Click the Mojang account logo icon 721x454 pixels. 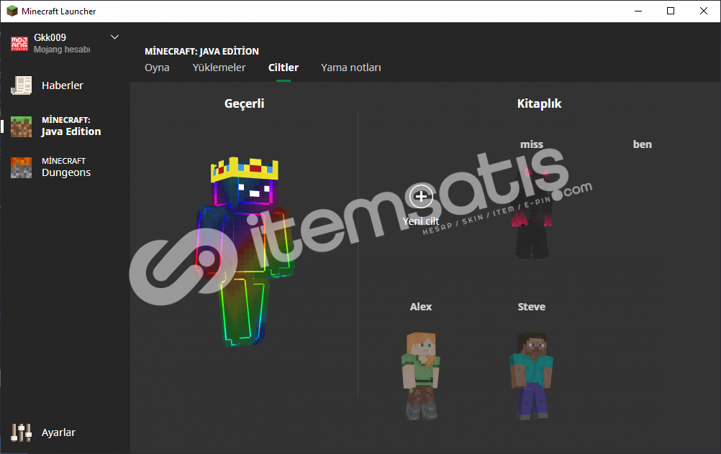point(19,44)
